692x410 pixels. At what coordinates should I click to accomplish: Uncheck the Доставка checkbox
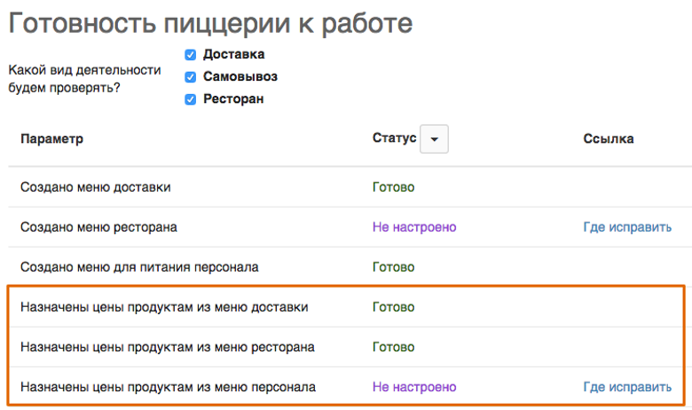pyautogui.click(x=190, y=55)
